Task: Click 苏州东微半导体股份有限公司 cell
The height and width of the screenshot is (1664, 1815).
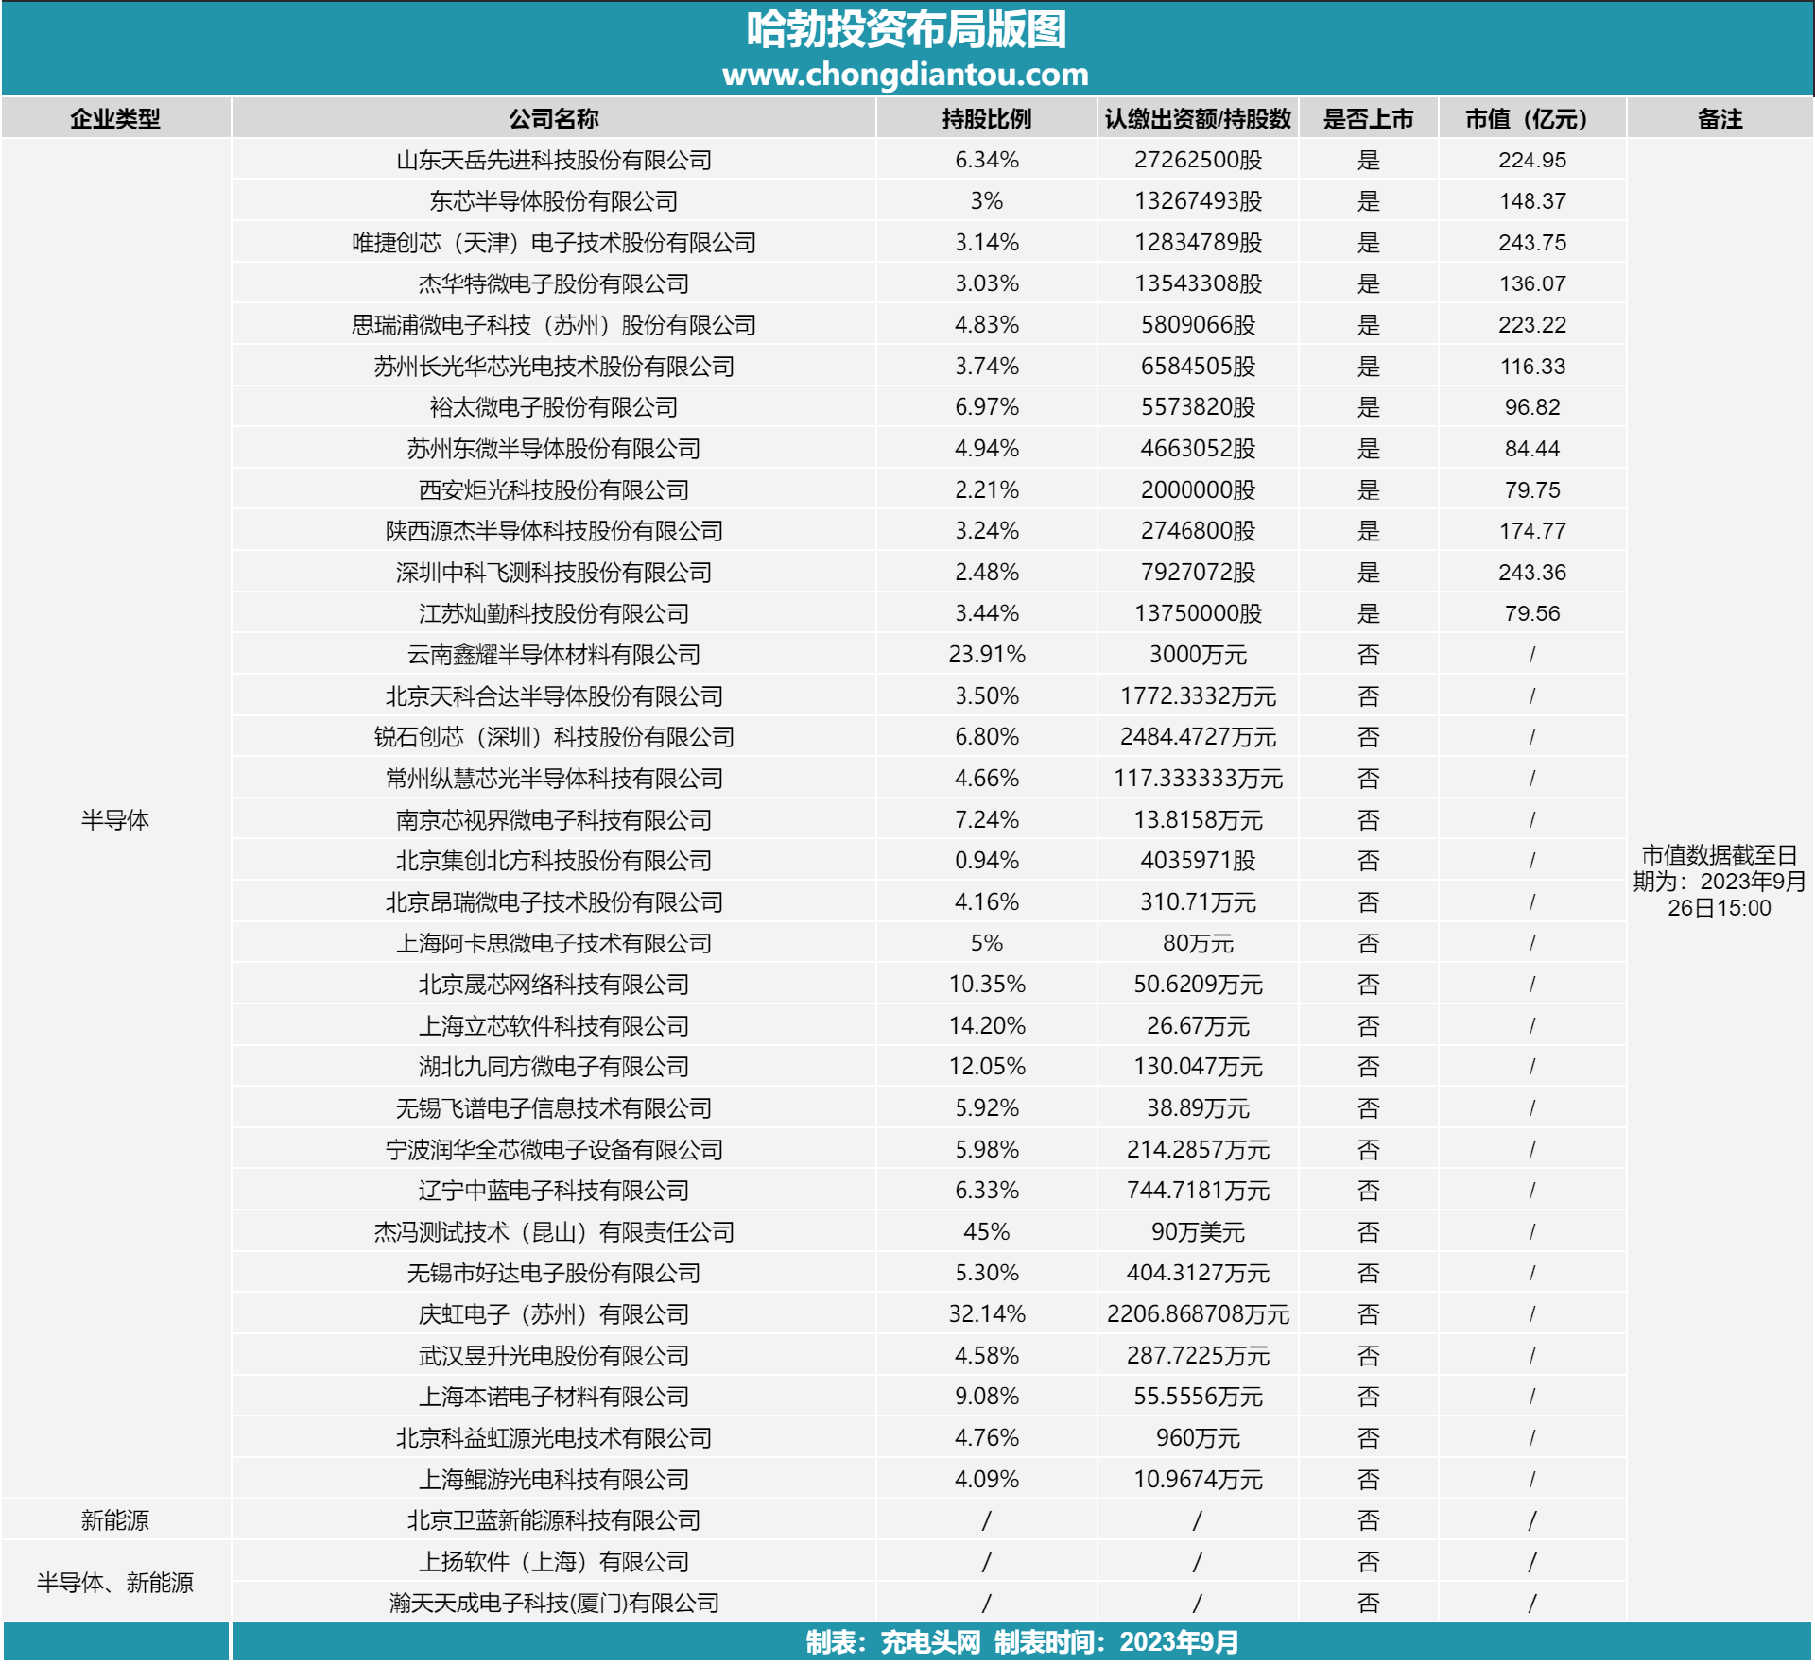Action: click(x=554, y=449)
